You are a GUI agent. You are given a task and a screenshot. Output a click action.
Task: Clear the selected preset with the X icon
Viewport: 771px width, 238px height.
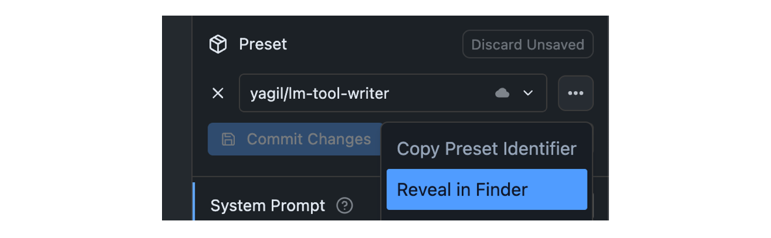pyautogui.click(x=218, y=93)
